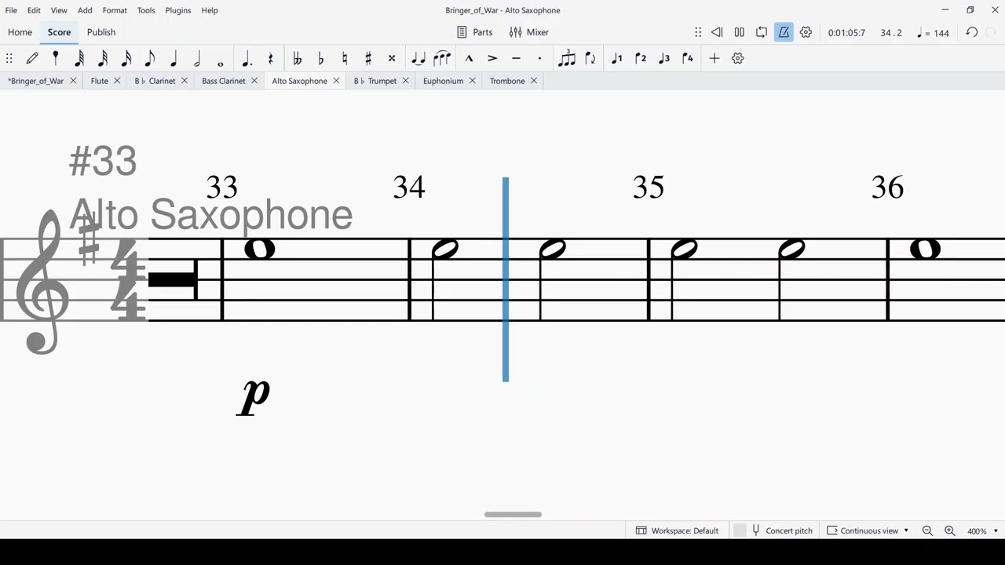Close the Trombone part tab
1005x565 pixels.
tap(534, 81)
